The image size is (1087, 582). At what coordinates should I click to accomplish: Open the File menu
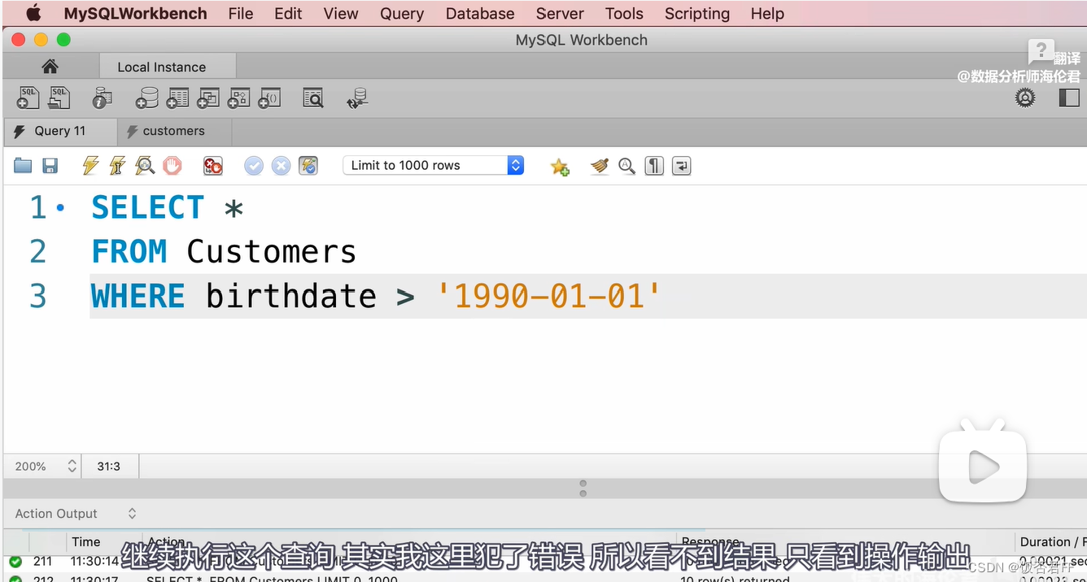click(x=241, y=13)
